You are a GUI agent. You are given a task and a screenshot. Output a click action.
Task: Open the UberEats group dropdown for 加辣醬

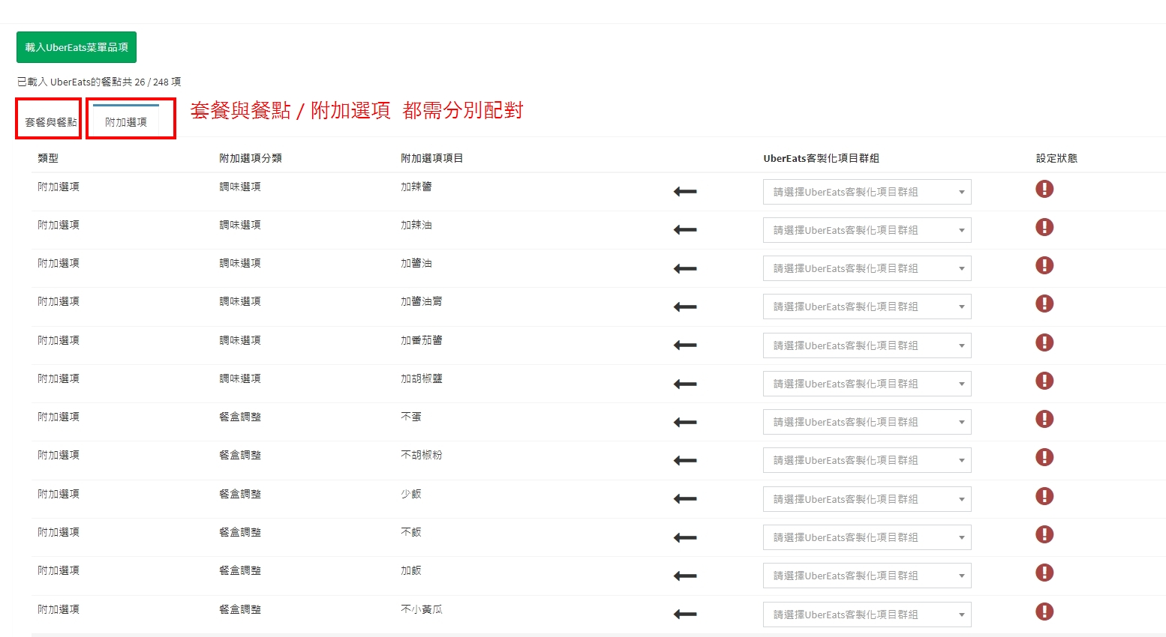coord(867,192)
